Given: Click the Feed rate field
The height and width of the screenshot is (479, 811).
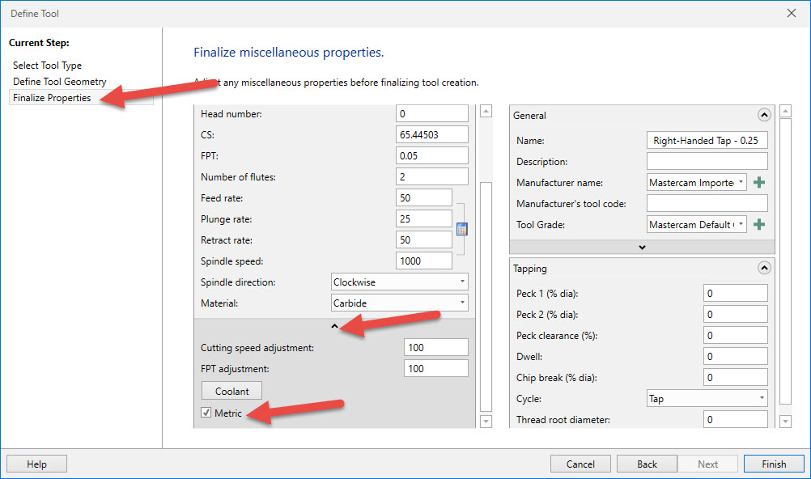Looking at the screenshot, I should click(423, 197).
